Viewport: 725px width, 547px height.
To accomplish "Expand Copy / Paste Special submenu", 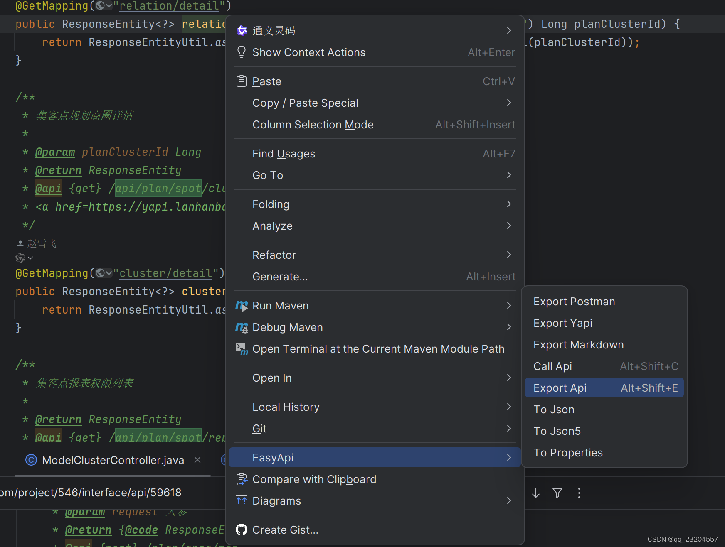I will 509,103.
